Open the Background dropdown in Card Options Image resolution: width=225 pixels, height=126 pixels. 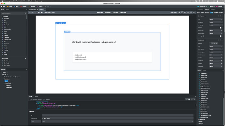(216, 22)
